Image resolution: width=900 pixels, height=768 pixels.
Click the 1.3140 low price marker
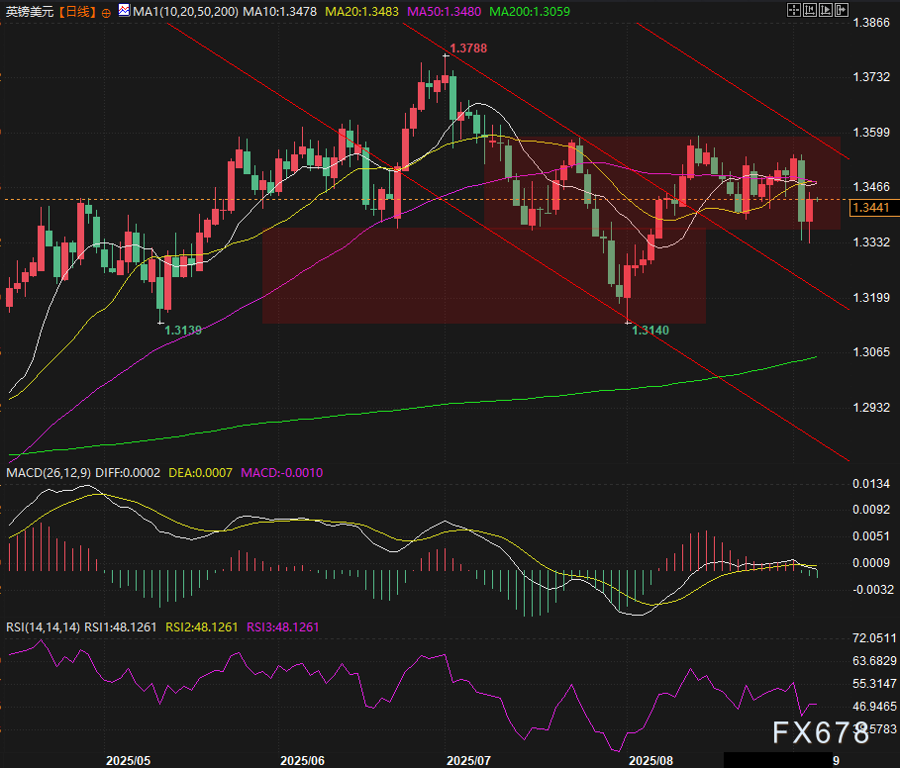point(651,331)
